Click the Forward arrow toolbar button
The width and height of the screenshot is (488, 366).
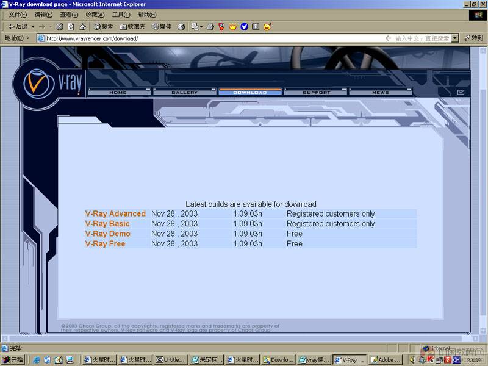pos(41,27)
